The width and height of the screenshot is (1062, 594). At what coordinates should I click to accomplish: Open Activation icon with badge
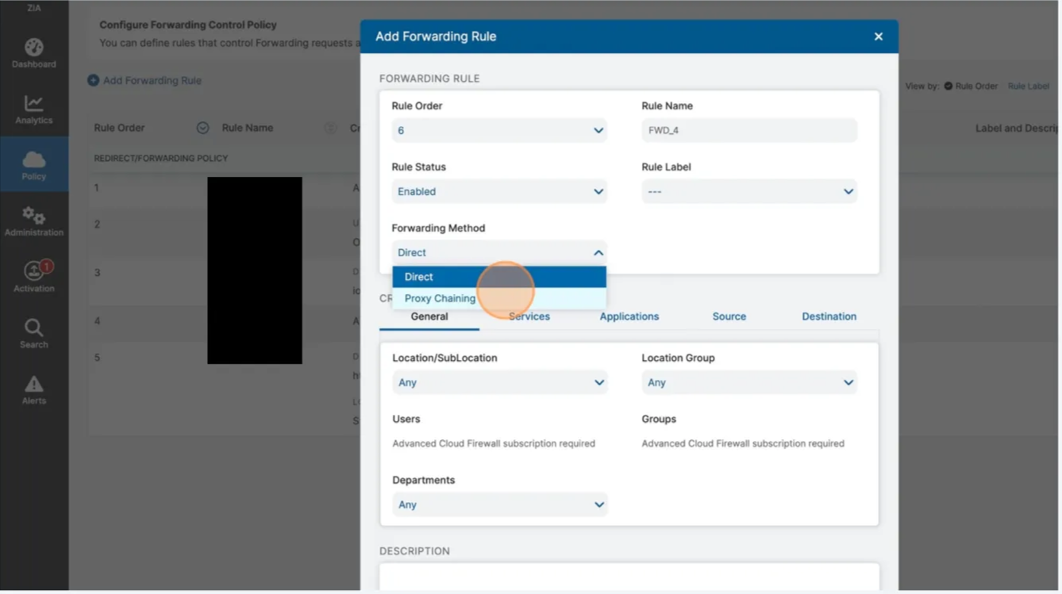tap(36, 270)
